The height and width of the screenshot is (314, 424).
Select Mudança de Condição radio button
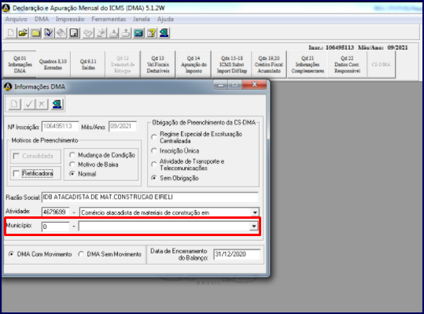(72, 155)
